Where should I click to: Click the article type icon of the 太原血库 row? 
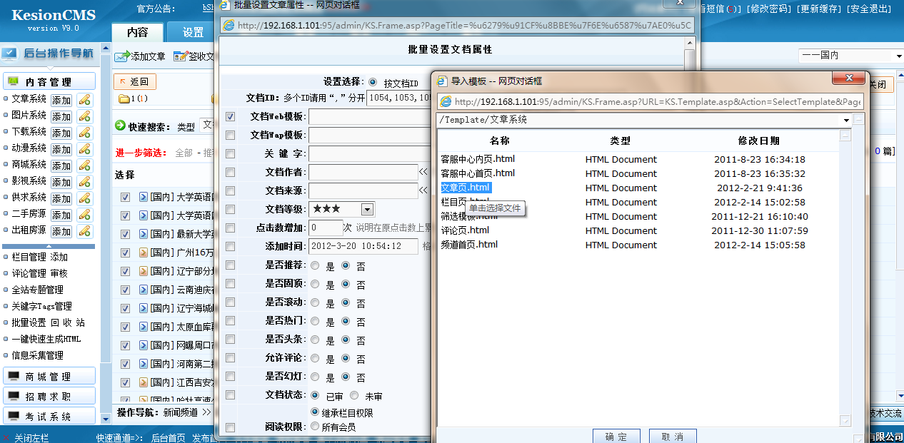[x=143, y=327]
